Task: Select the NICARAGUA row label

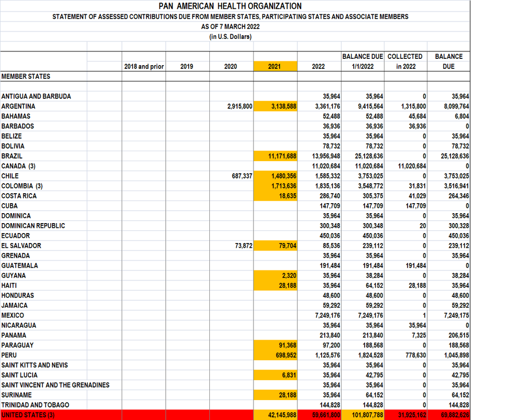Action: (18, 326)
